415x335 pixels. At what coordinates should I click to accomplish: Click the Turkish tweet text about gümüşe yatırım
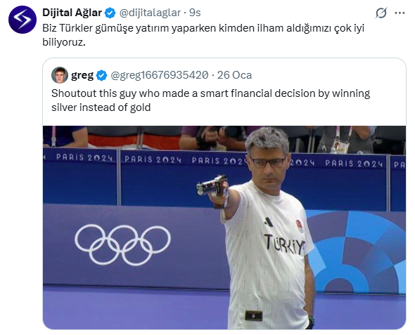point(203,35)
